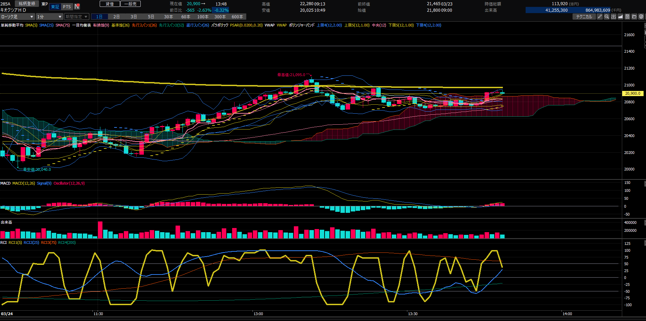Open the 1分 interval dropdown

(x=49, y=17)
